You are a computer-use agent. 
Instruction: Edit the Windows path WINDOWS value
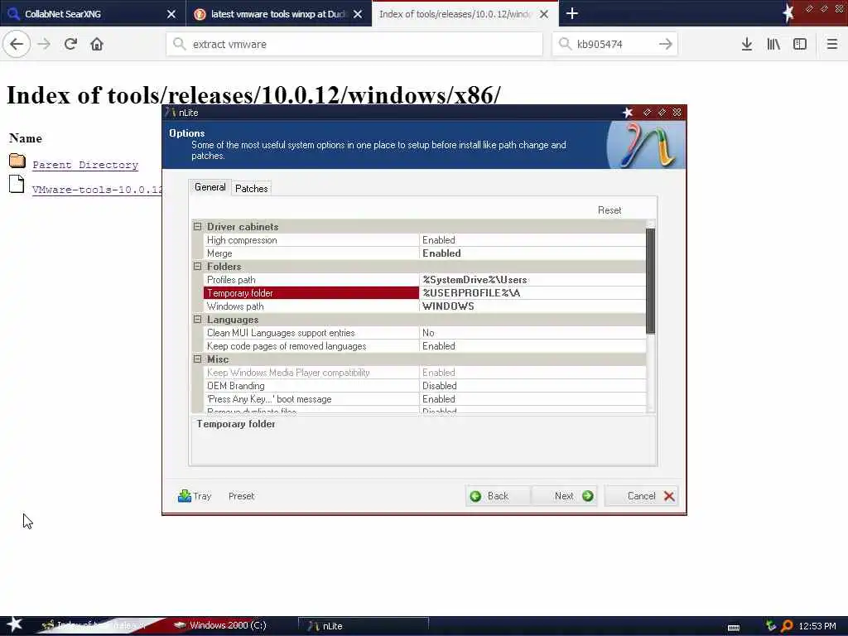532,306
